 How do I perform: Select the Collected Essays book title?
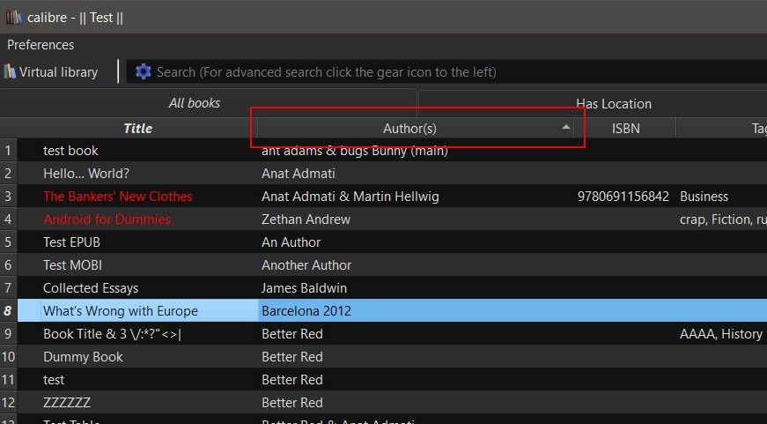(x=91, y=288)
